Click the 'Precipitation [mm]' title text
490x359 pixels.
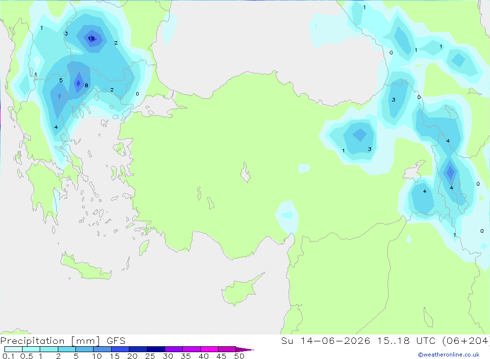click(50, 341)
